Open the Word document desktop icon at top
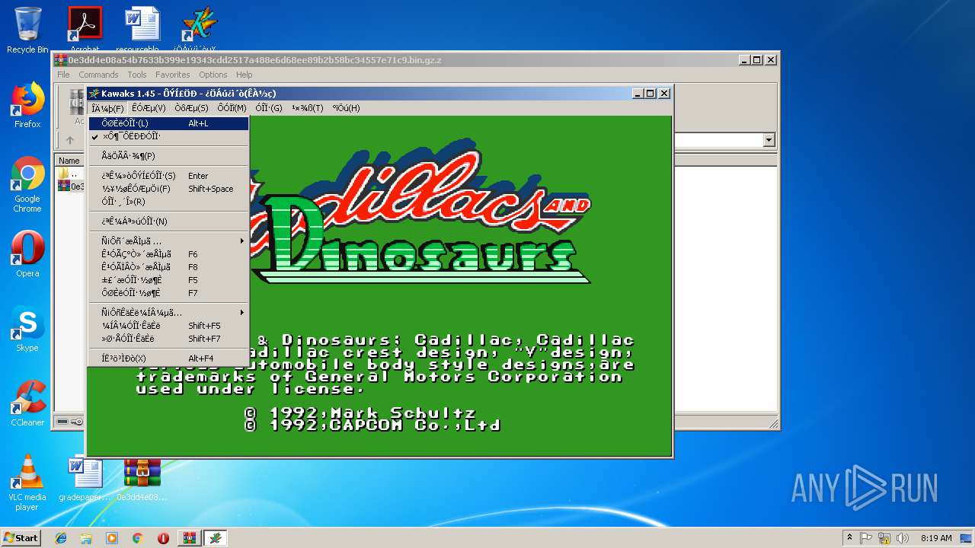Image resolution: width=975 pixels, height=548 pixels. pos(142,30)
